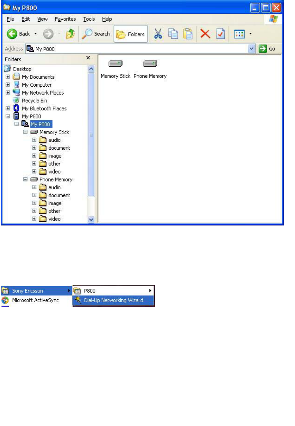
Task: Open the Help menu
Action: coord(107,19)
